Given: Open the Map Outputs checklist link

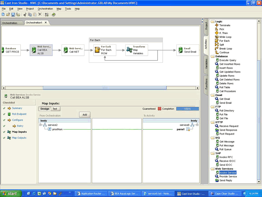Looking at the screenshot, I should tap(19, 138).
